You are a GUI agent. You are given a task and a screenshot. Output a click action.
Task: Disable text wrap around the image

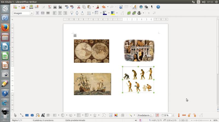tap(37, 13)
